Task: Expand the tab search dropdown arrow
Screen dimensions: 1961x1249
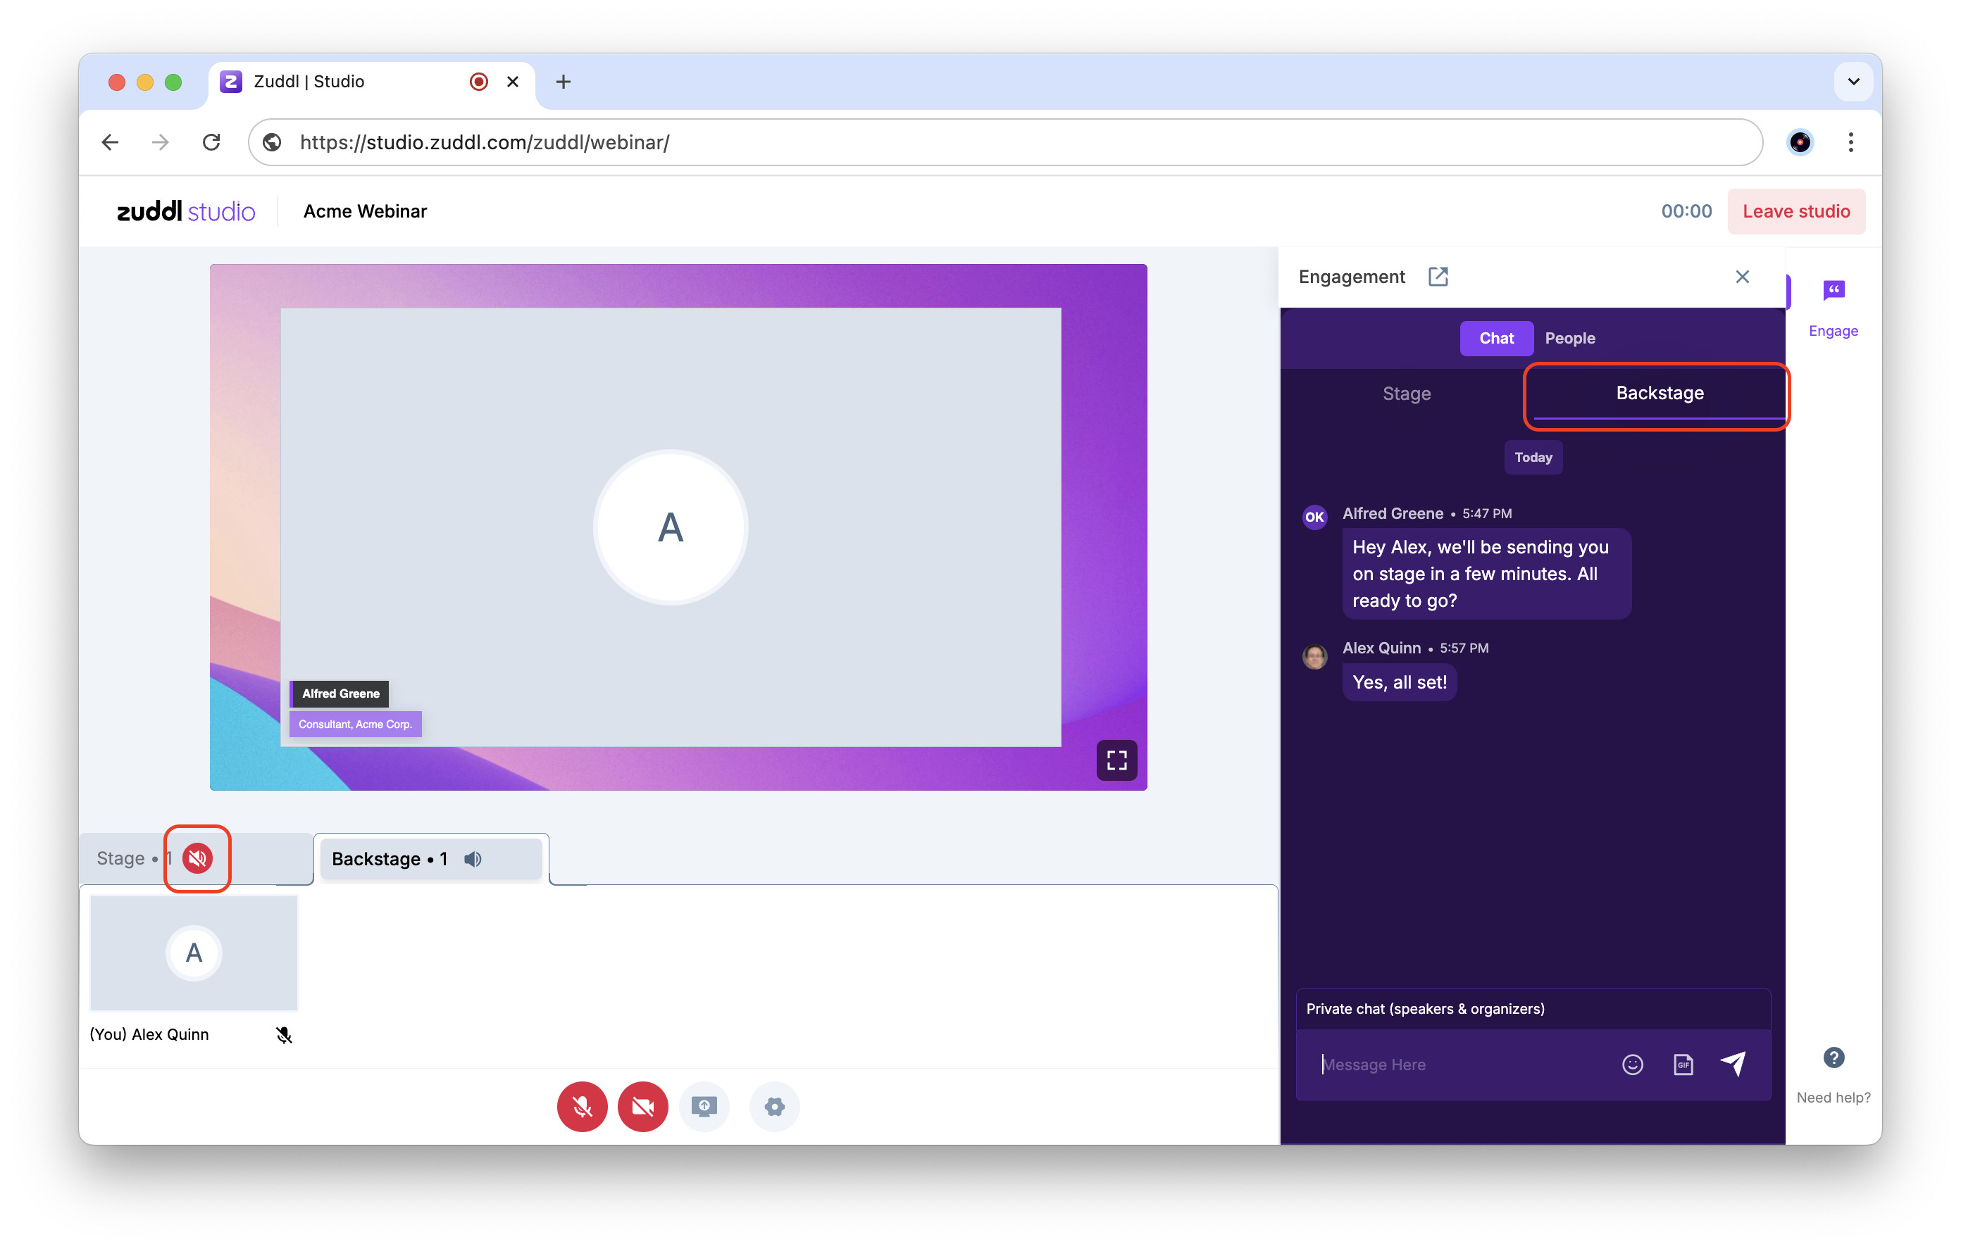Action: [x=1853, y=82]
